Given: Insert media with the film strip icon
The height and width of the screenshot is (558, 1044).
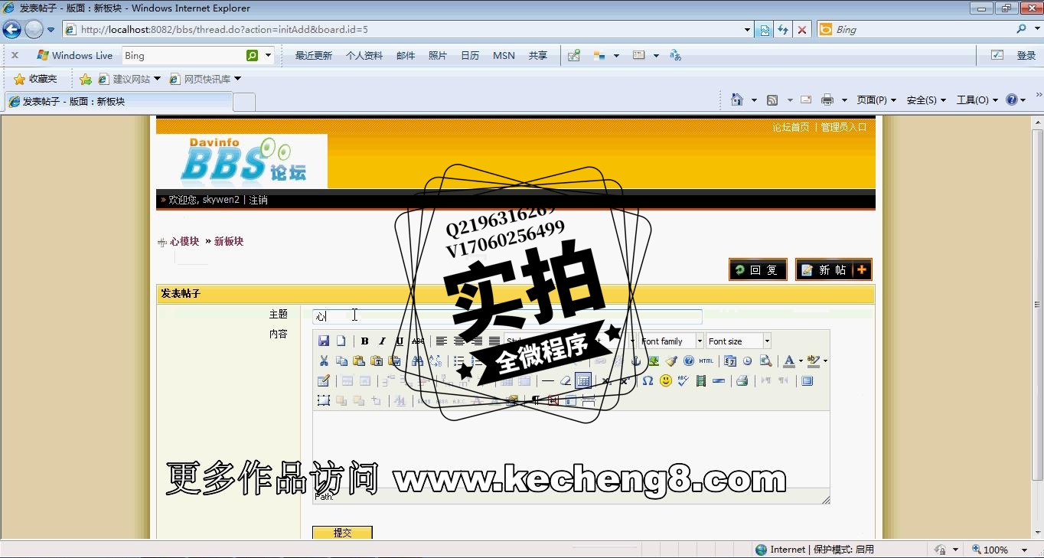Looking at the screenshot, I should coord(700,380).
